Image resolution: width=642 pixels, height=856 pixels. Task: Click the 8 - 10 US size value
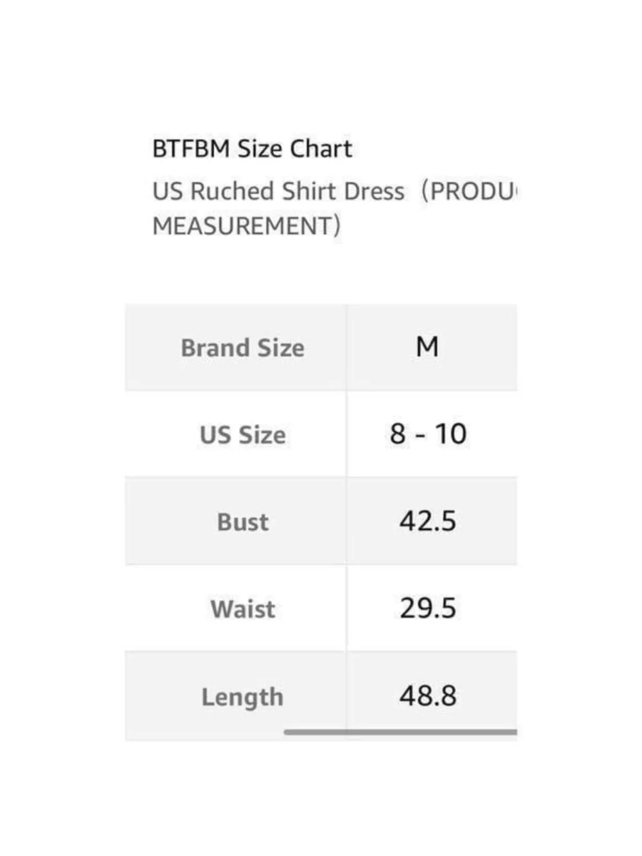click(x=428, y=434)
